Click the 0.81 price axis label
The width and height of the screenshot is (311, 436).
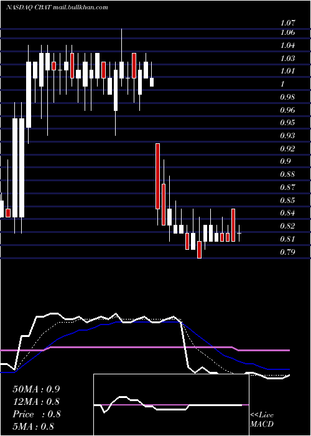[287, 239]
